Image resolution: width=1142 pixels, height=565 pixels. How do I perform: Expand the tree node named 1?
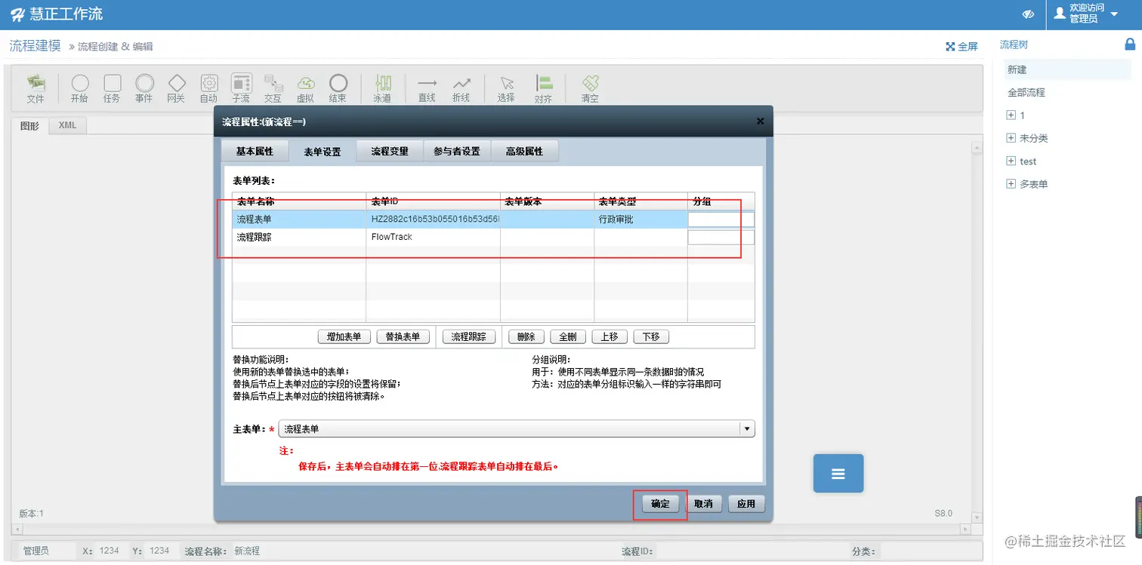(x=1011, y=115)
